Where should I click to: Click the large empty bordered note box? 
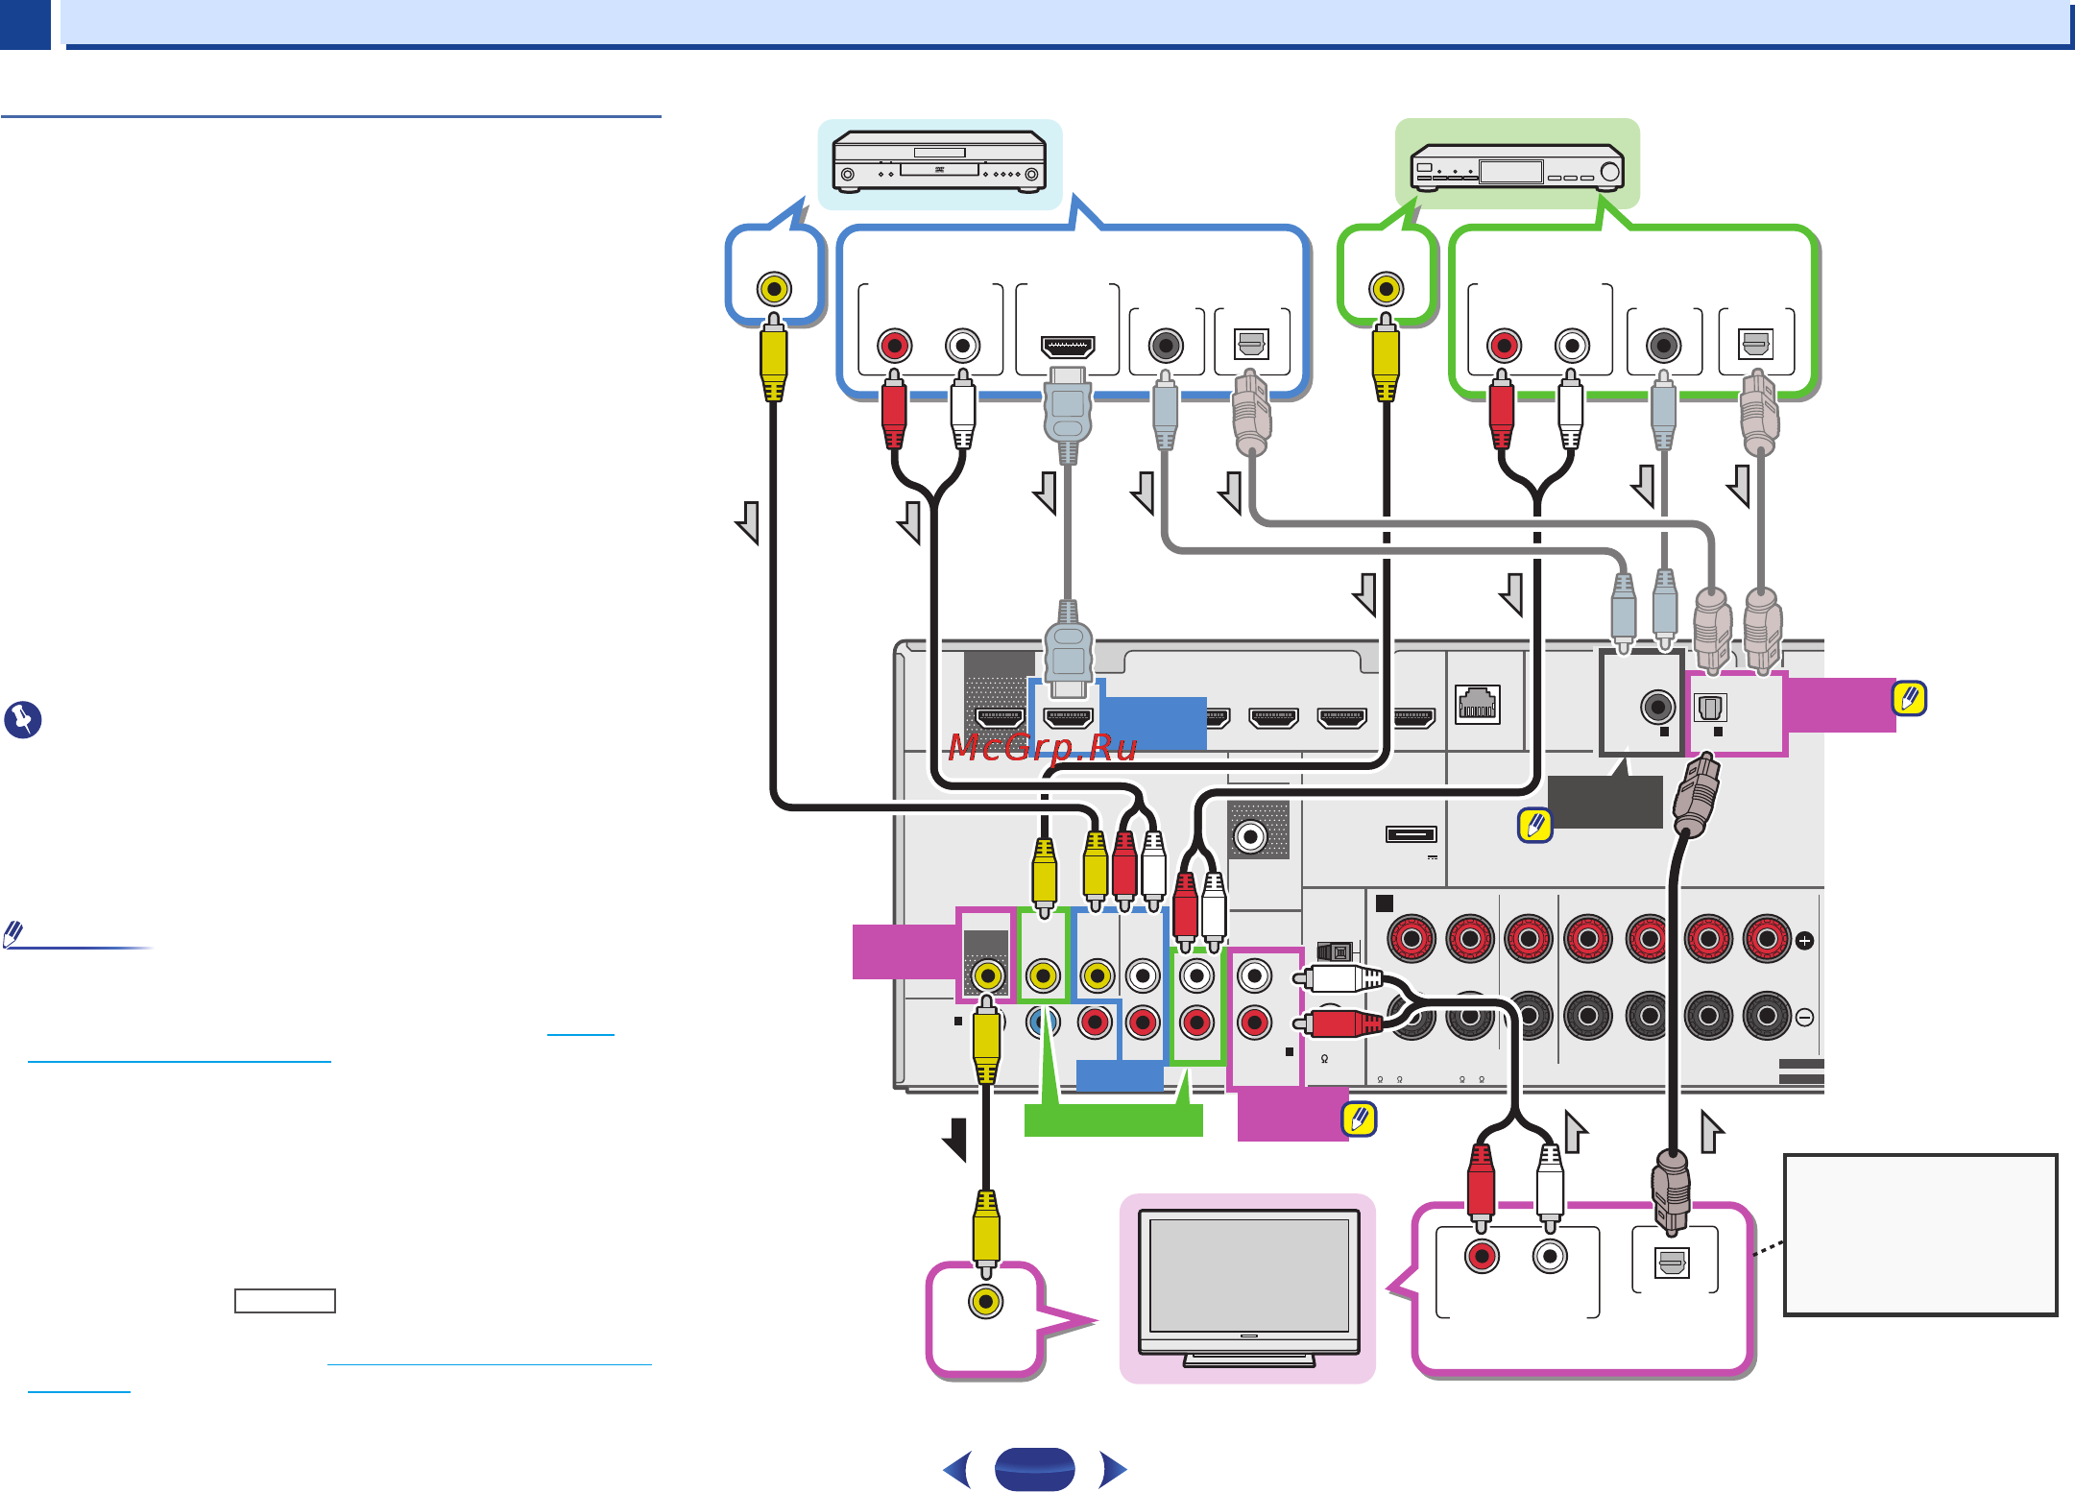click(x=1920, y=1235)
